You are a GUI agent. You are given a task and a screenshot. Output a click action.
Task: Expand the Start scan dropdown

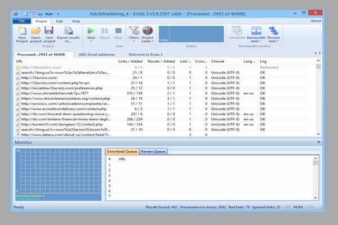tap(91, 41)
